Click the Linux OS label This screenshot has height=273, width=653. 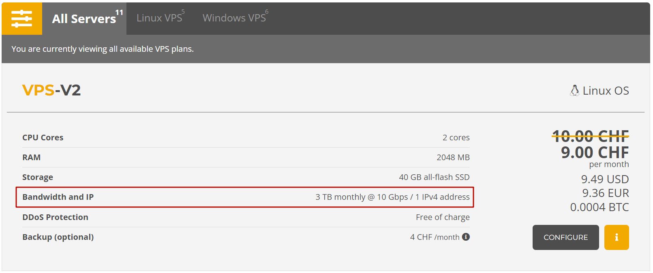(x=606, y=91)
